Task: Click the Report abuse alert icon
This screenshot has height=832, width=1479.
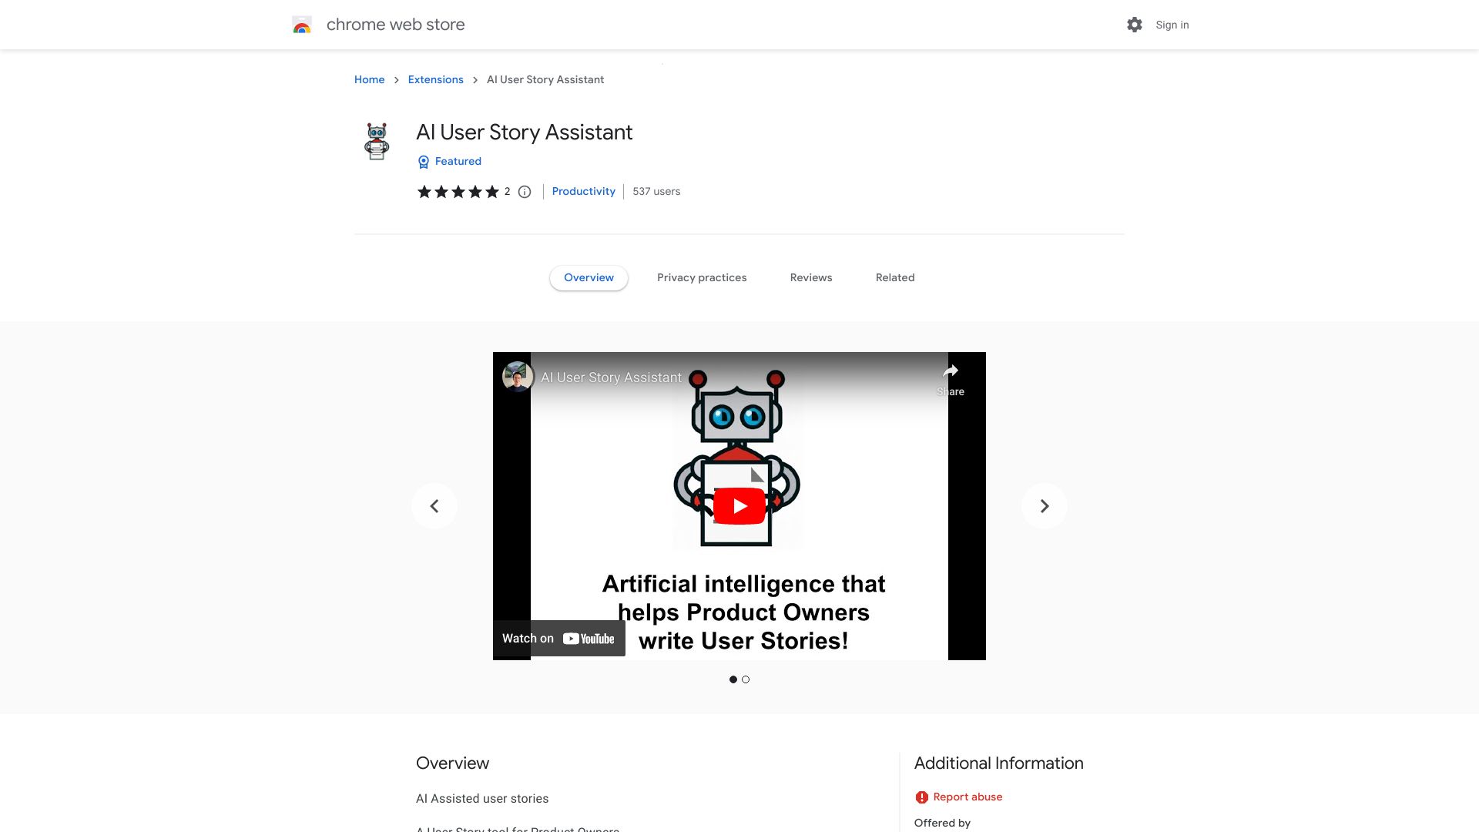Action: pyautogui.click(x=922, y=797)
